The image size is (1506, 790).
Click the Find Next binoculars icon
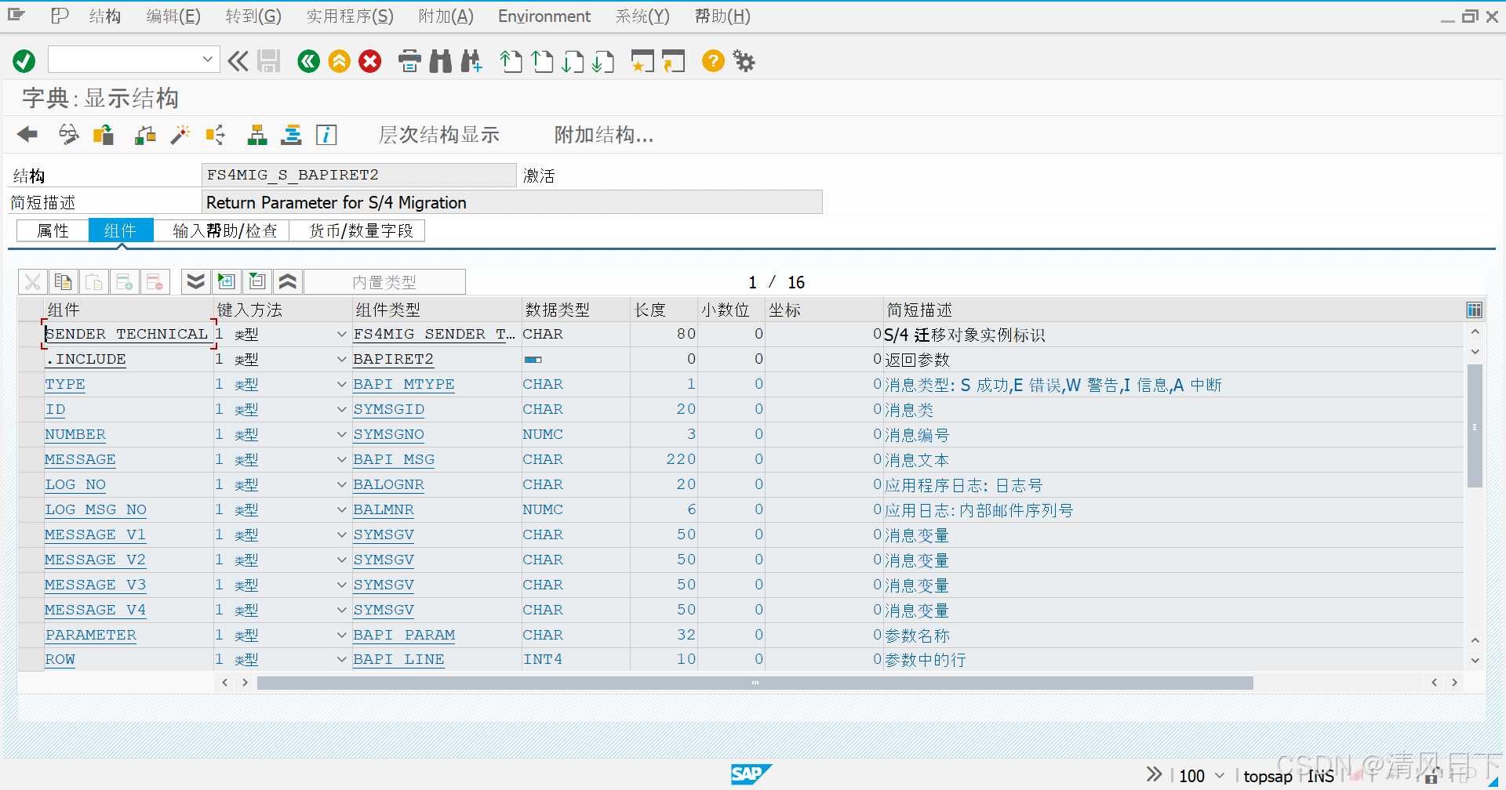click(471, 61)
